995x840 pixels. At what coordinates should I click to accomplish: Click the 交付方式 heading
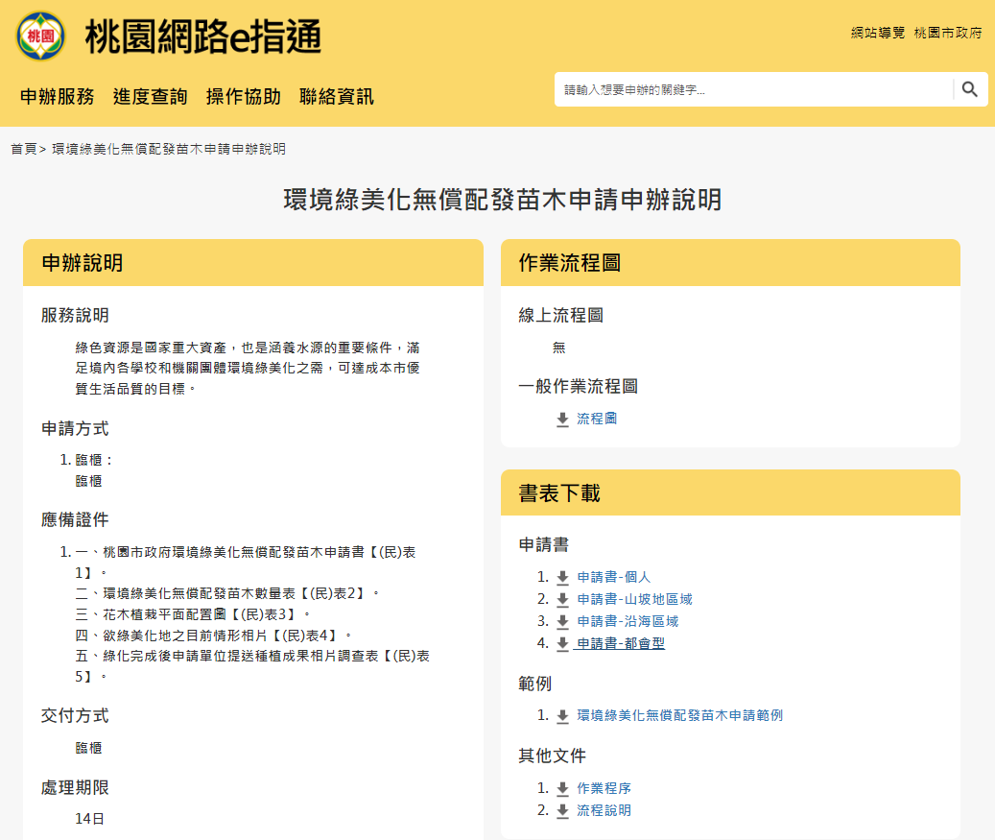[75, 715]
